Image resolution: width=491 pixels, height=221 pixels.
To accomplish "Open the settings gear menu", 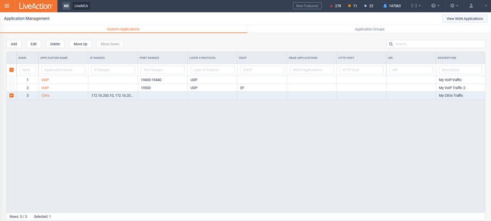I will click(x=454, y=5).
